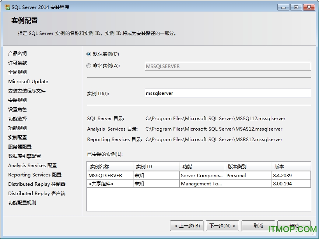Image resolution: width=319 pixels, height=239 pixels.
Task: Click the 已安装的实例(L) label
Action: (x=105, y=154)
